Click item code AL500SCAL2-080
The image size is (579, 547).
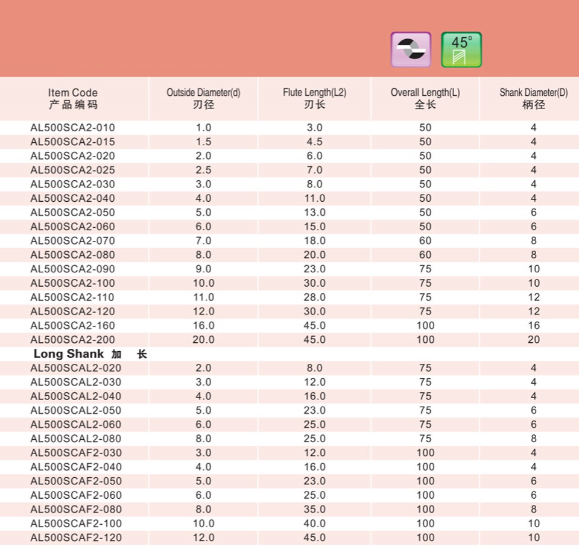pyautogui.click(x=76, y=439)
